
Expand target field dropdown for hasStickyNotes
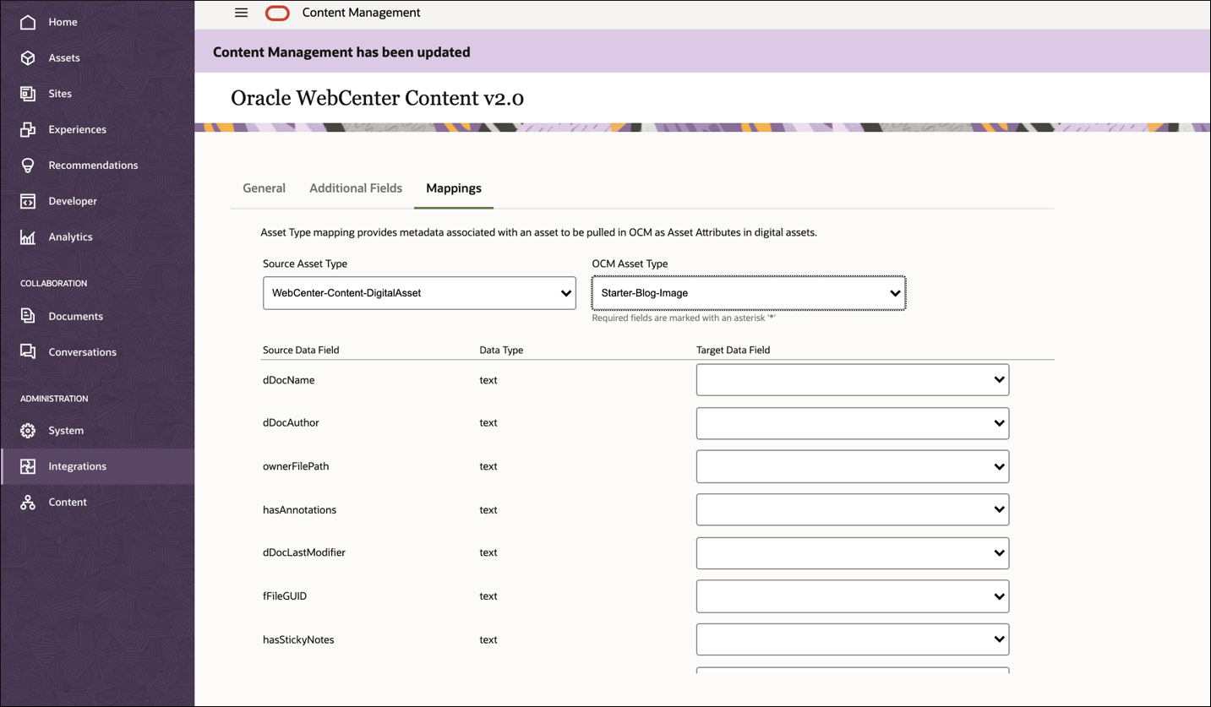pyautogui.click(x=853, y=639)
